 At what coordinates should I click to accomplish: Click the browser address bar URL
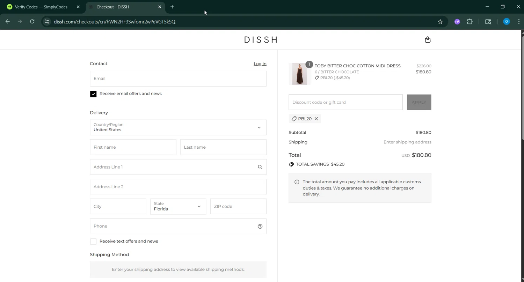click(115, 22)
